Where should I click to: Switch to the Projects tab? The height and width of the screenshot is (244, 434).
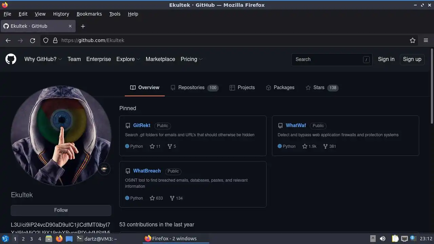[242, 87]
